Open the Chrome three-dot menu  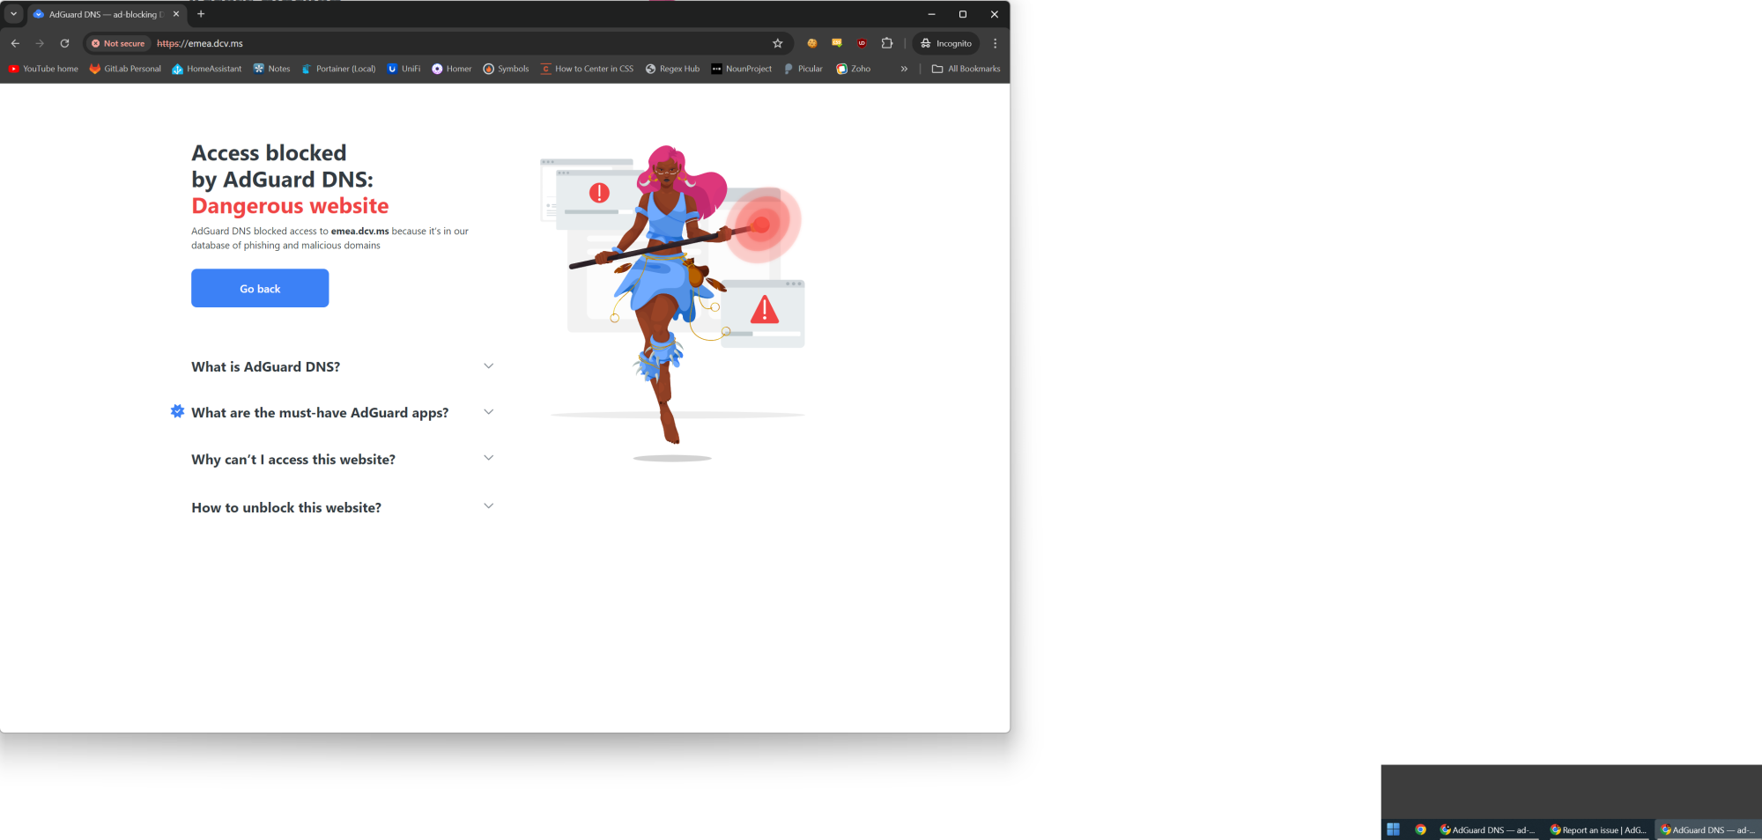(996, 43)
